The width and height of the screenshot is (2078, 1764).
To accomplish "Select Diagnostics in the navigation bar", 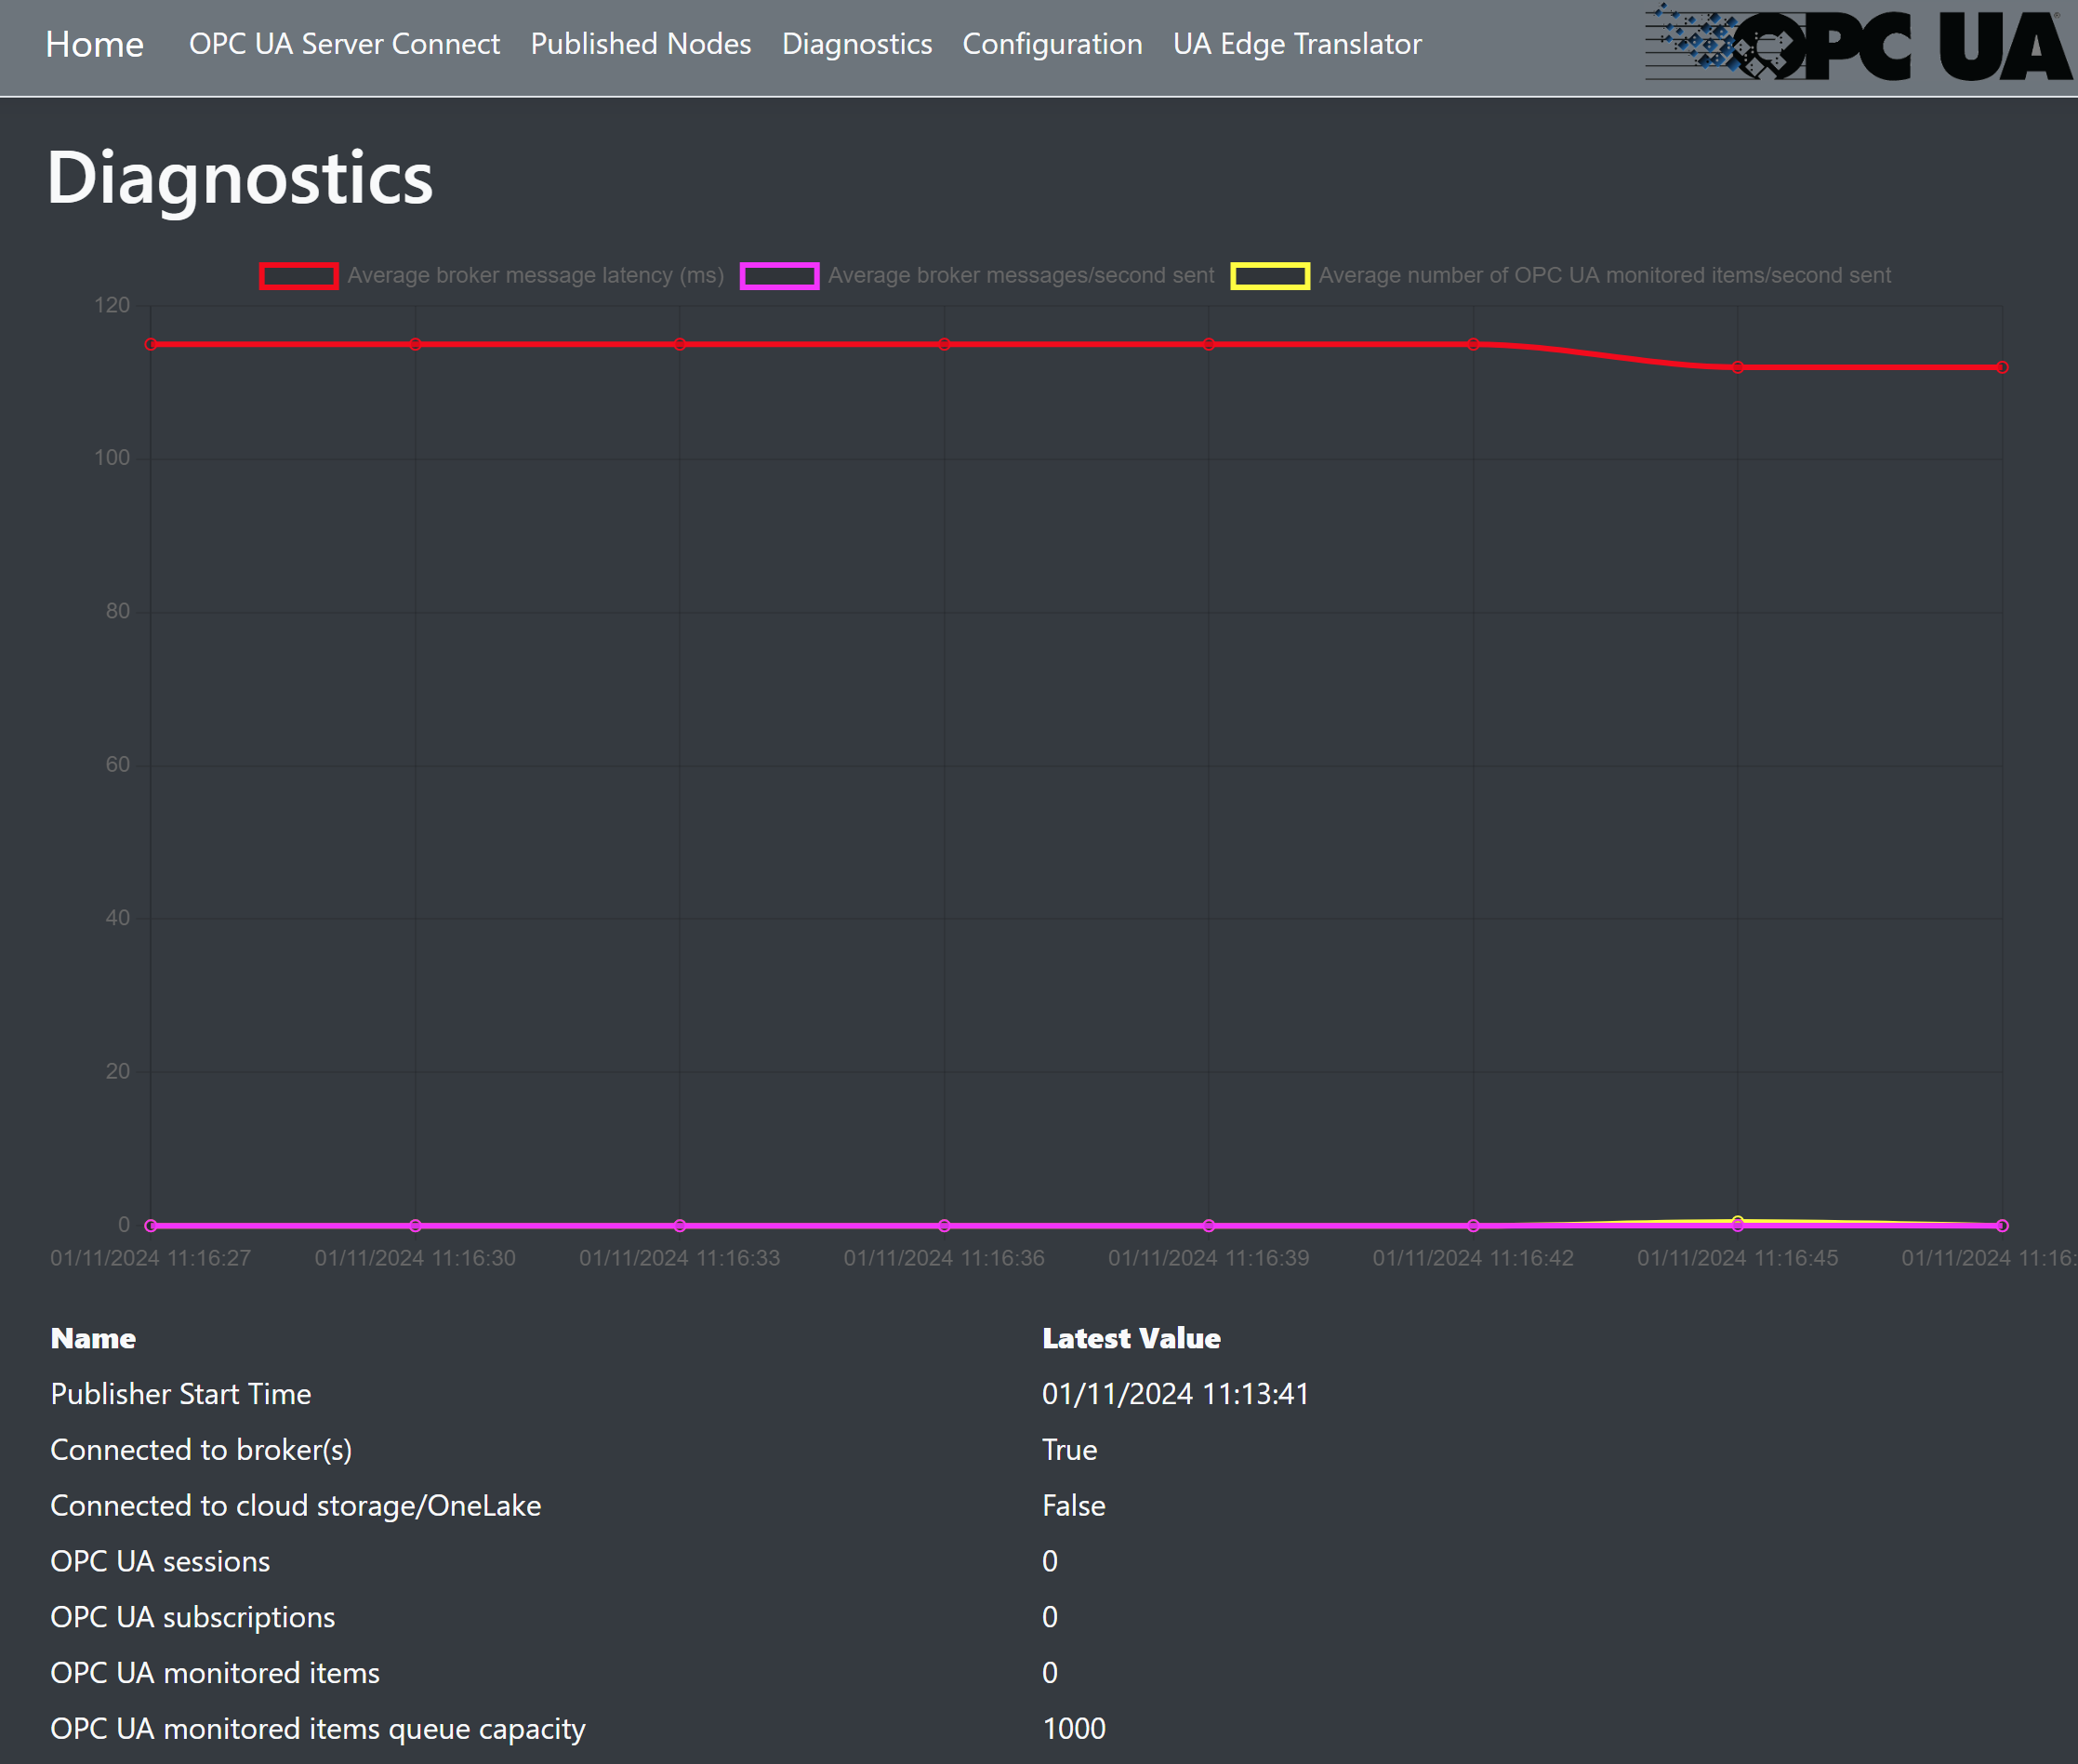I will click(856, 44).
